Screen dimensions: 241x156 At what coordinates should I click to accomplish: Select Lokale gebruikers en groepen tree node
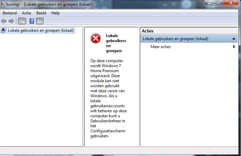(38, 30)
